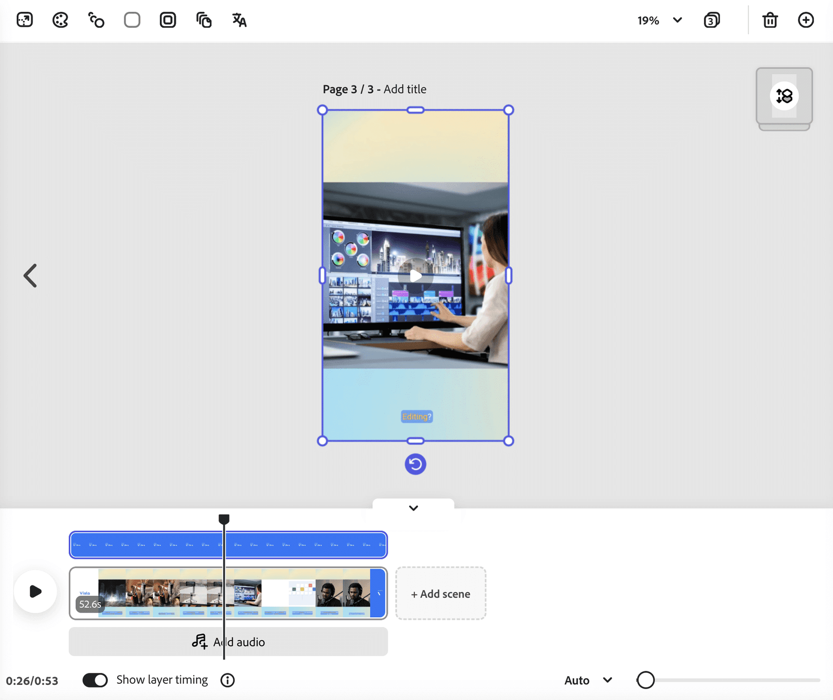Go to previous page with left arrow
Viewport: 833px width, 700px height.
(30, 276)
